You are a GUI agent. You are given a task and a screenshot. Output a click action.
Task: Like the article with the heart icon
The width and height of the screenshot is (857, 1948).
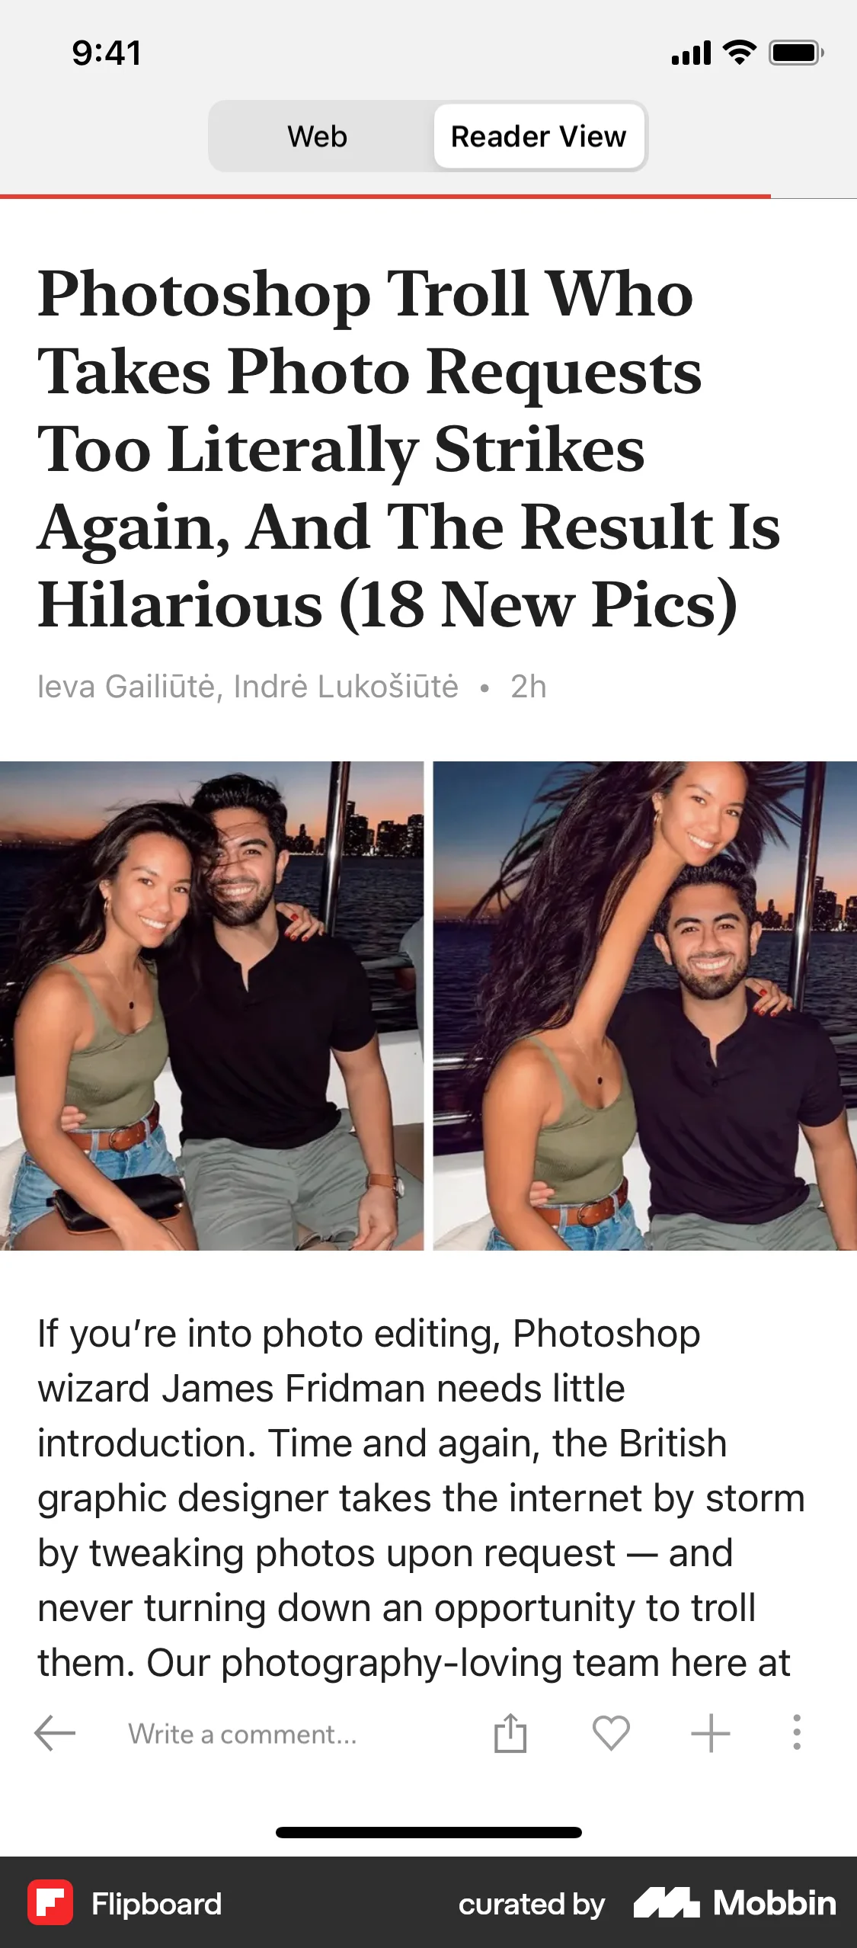(611, 1733)
